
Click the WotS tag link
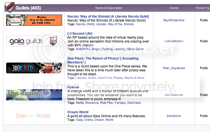pyautogui.click(x=91, y=24)
